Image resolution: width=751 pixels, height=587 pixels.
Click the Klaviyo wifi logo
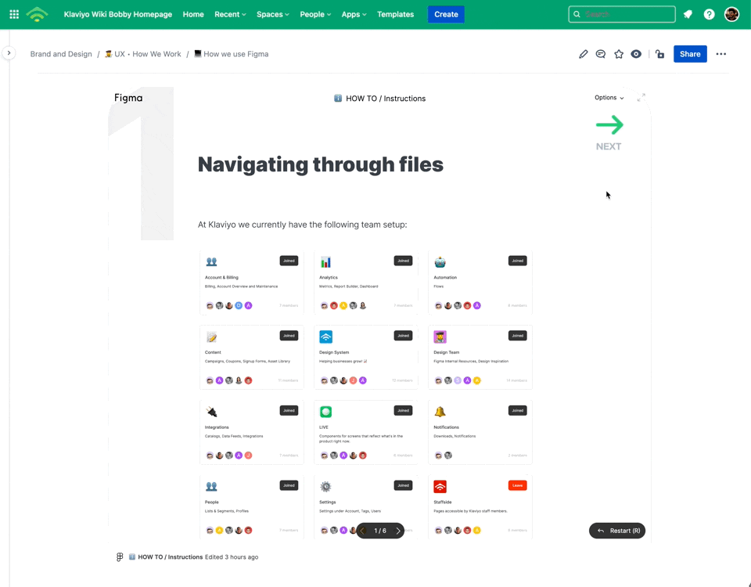[38, 14]
